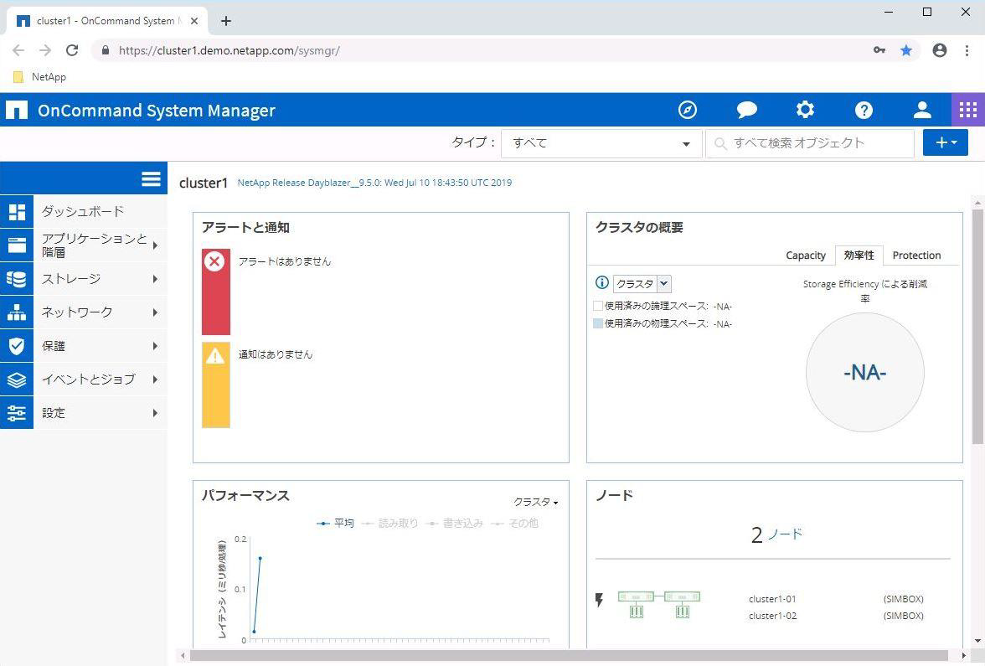Click the Configuration sliders sidebar icon

tap(17, 413)
